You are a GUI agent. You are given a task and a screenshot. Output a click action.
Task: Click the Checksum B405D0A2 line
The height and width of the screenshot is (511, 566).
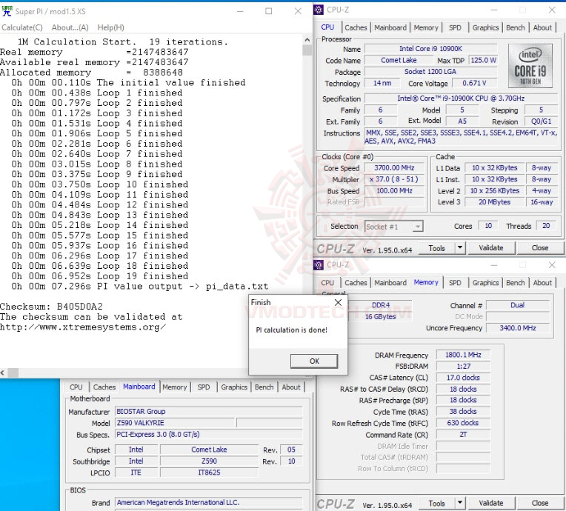click(51, 307)
